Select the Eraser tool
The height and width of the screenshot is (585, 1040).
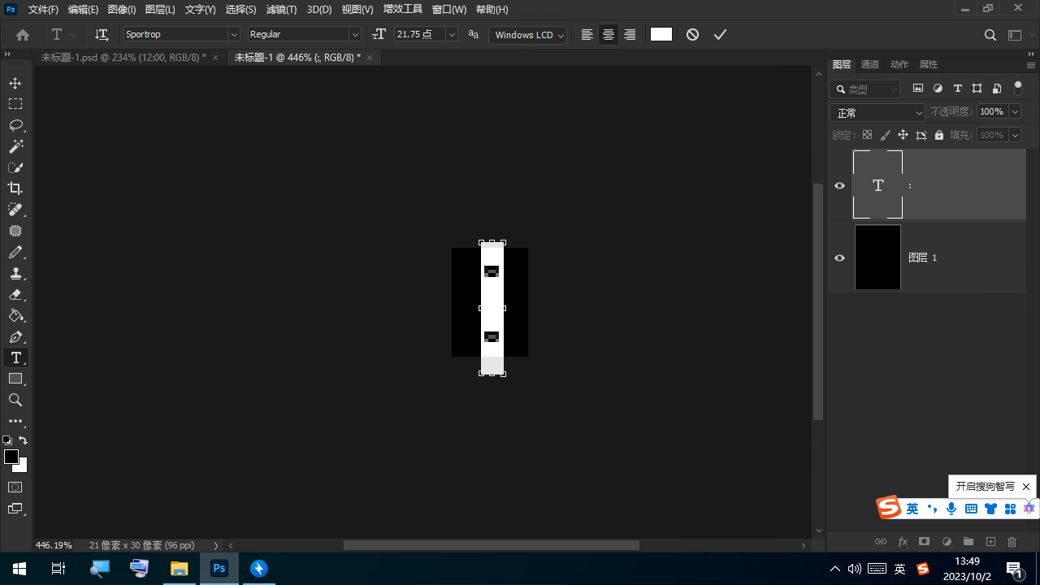[x=15, y=294]
